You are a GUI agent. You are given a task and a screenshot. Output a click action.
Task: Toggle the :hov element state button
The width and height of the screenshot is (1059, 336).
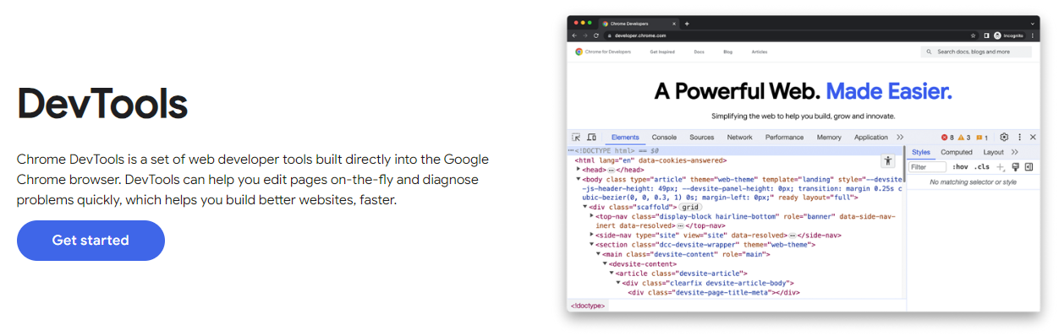point(960,167)
